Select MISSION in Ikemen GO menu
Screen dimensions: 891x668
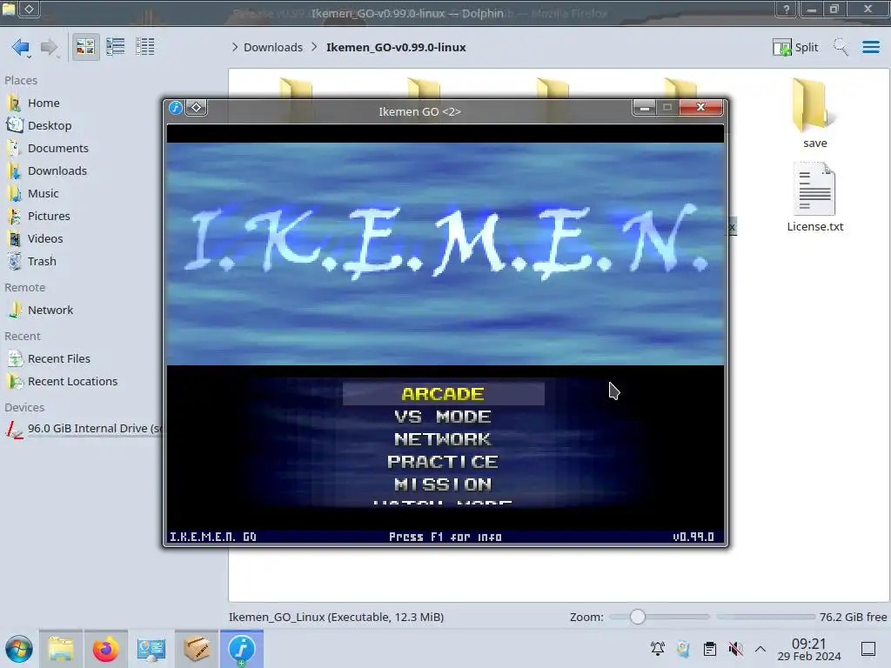pyautogui.click(x=443, y=484)
